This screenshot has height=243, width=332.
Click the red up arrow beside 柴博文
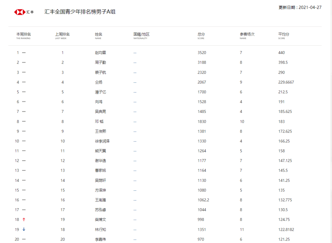tap(24, 220)
